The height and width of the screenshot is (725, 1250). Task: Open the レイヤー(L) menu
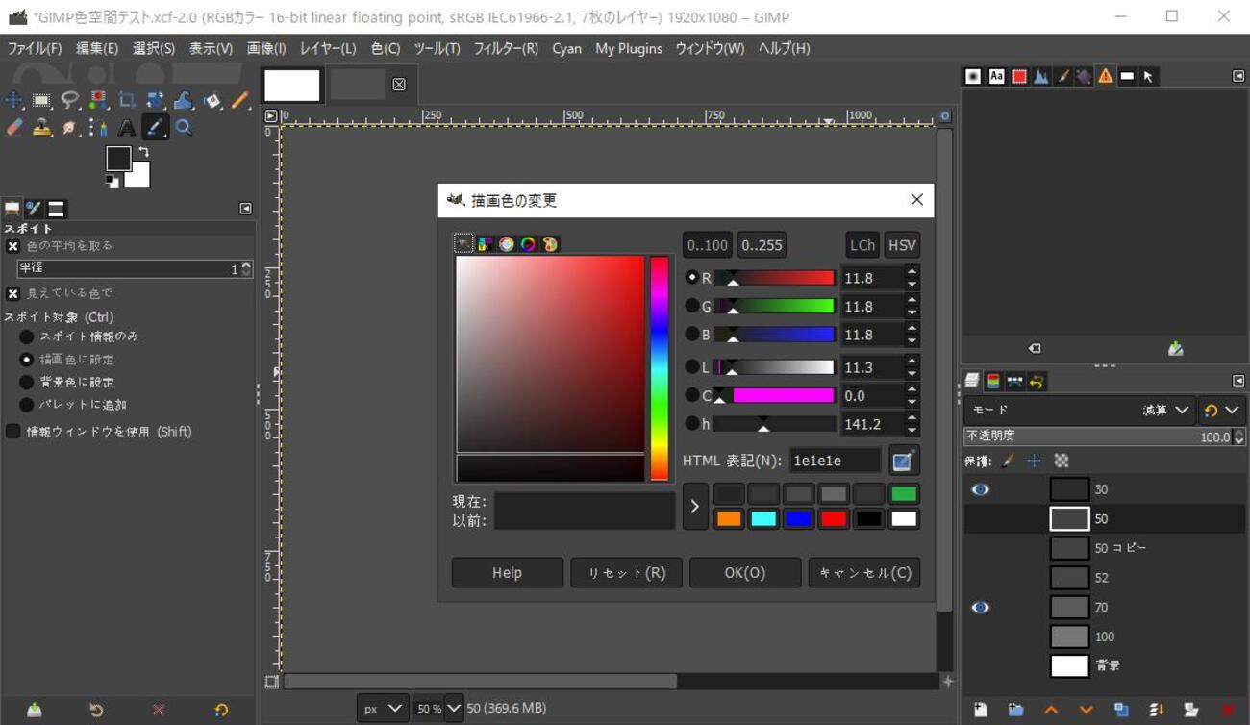pyautogui.click(x=328, y=48)
